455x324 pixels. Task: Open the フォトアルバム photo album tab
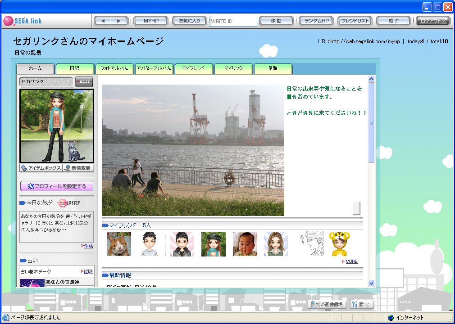(x=114, y=68)
